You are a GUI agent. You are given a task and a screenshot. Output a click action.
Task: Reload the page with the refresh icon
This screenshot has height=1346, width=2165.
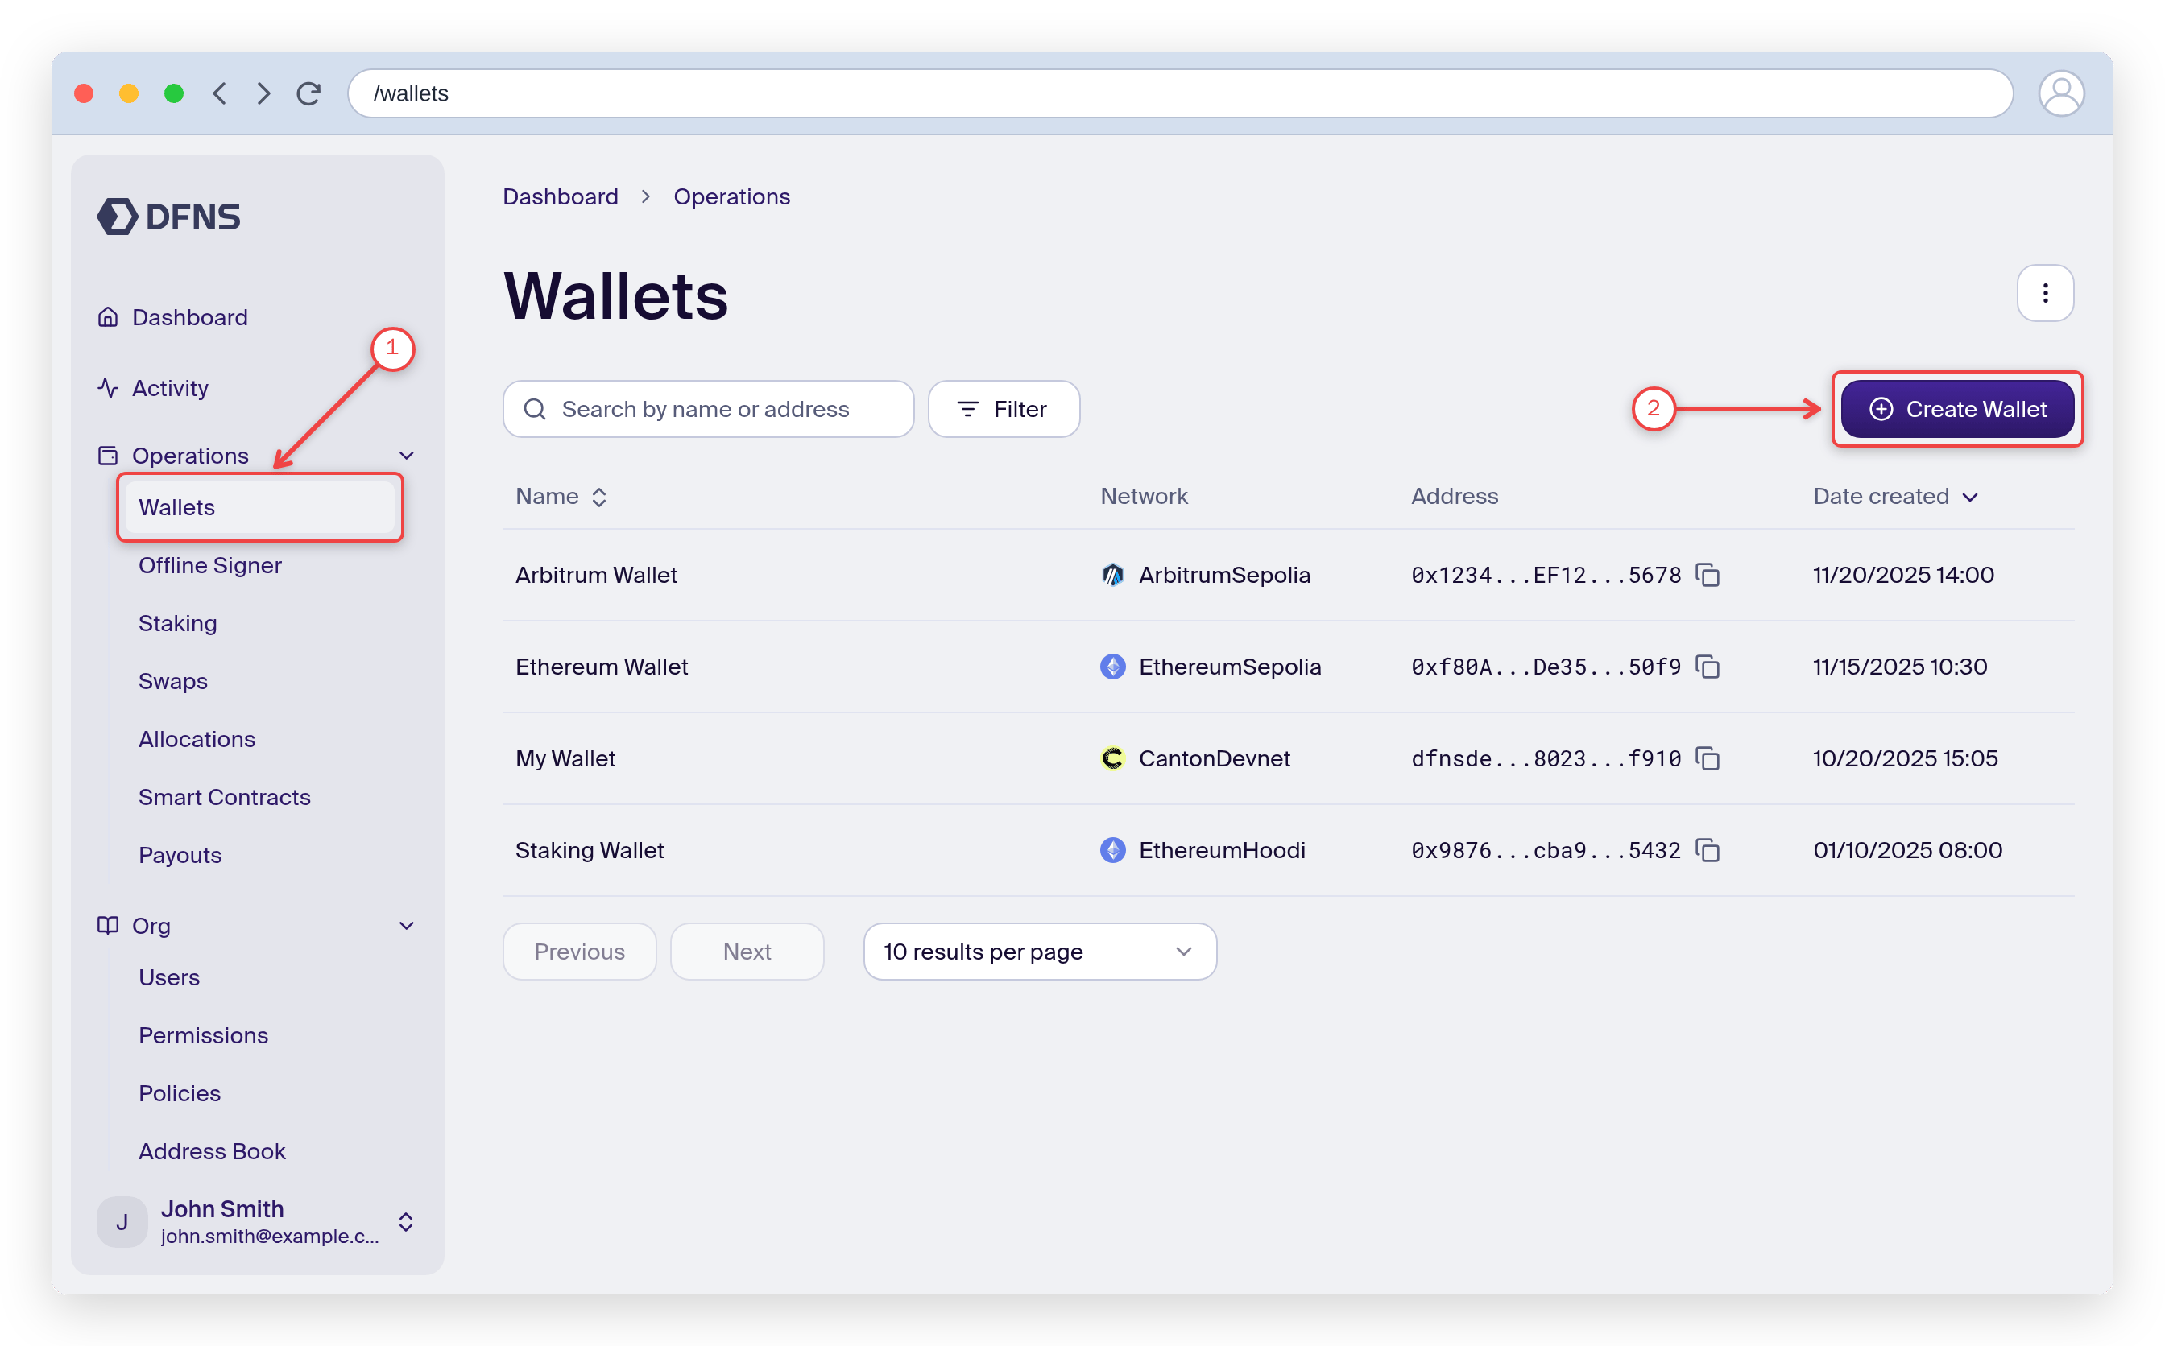tap(309, 93)
